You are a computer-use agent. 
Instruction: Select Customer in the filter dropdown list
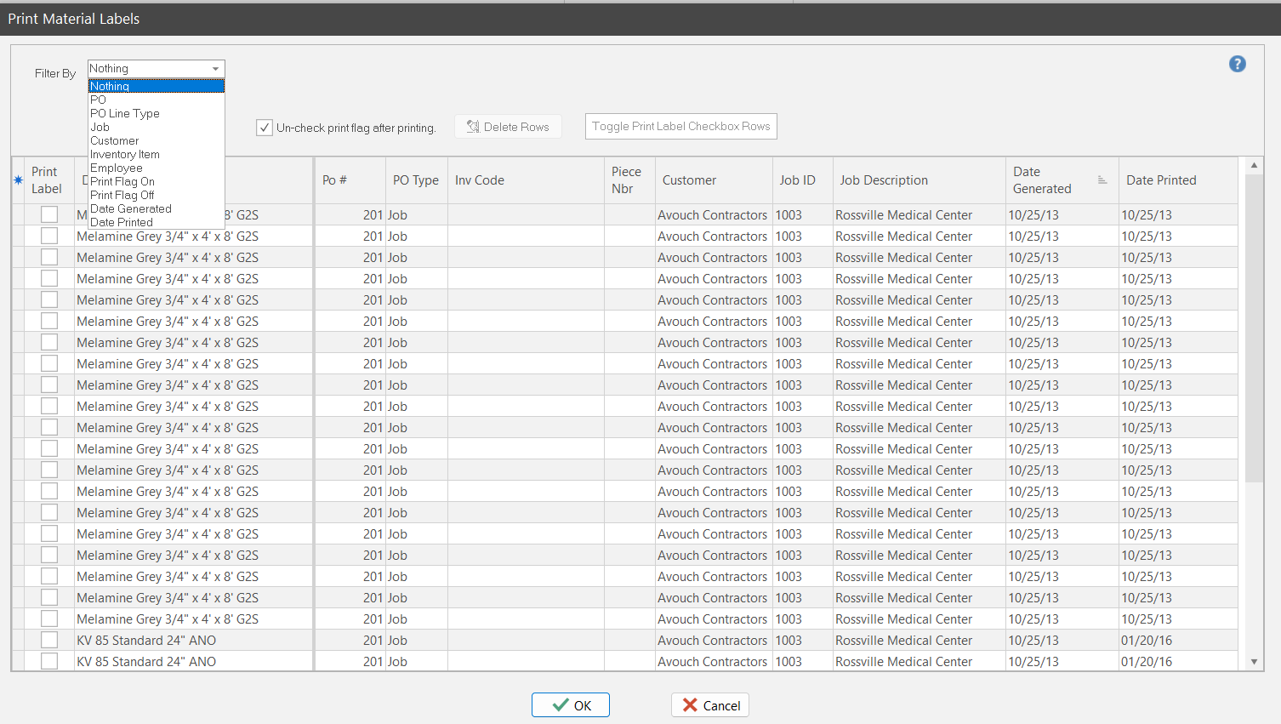coord(115,140)
